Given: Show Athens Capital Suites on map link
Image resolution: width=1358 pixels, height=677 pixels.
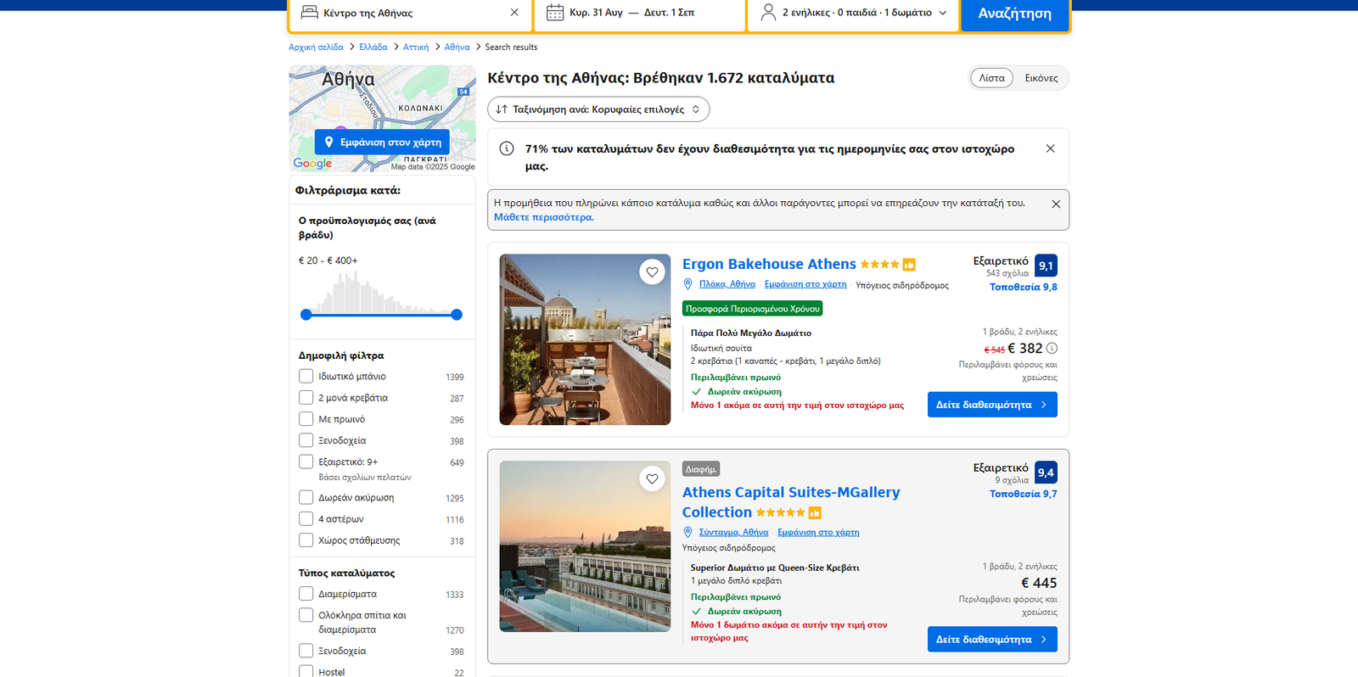Looking at the screenshot, I should click(x=818, y=533).
